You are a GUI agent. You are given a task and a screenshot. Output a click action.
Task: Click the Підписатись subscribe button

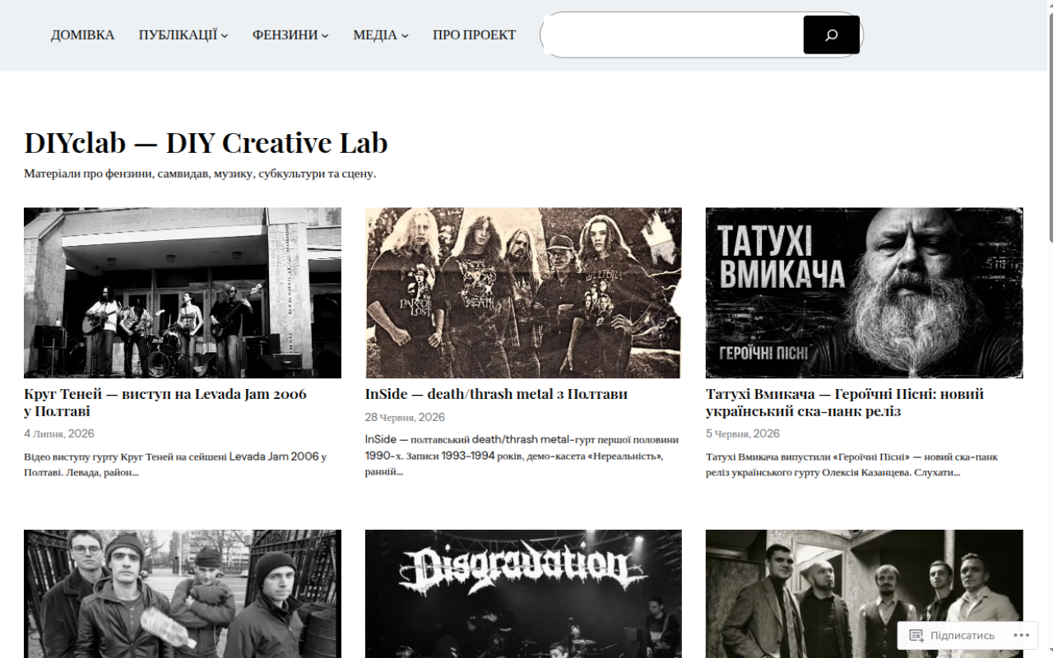pyautogui.click(x=952, y=635)
